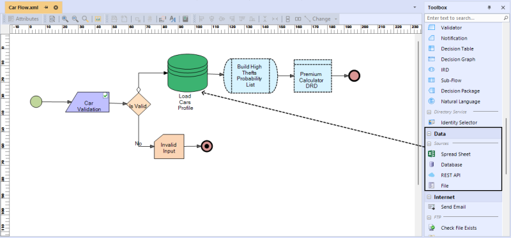Select Validator in the Toolbox
This screenshot has width=511, height=238.
(x=451, y=27)
